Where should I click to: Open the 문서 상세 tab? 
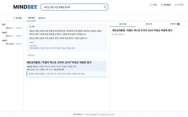[x=123, y=24]
